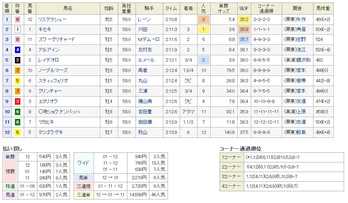Open horse link タツゴウゲキ

click(51, 132)
